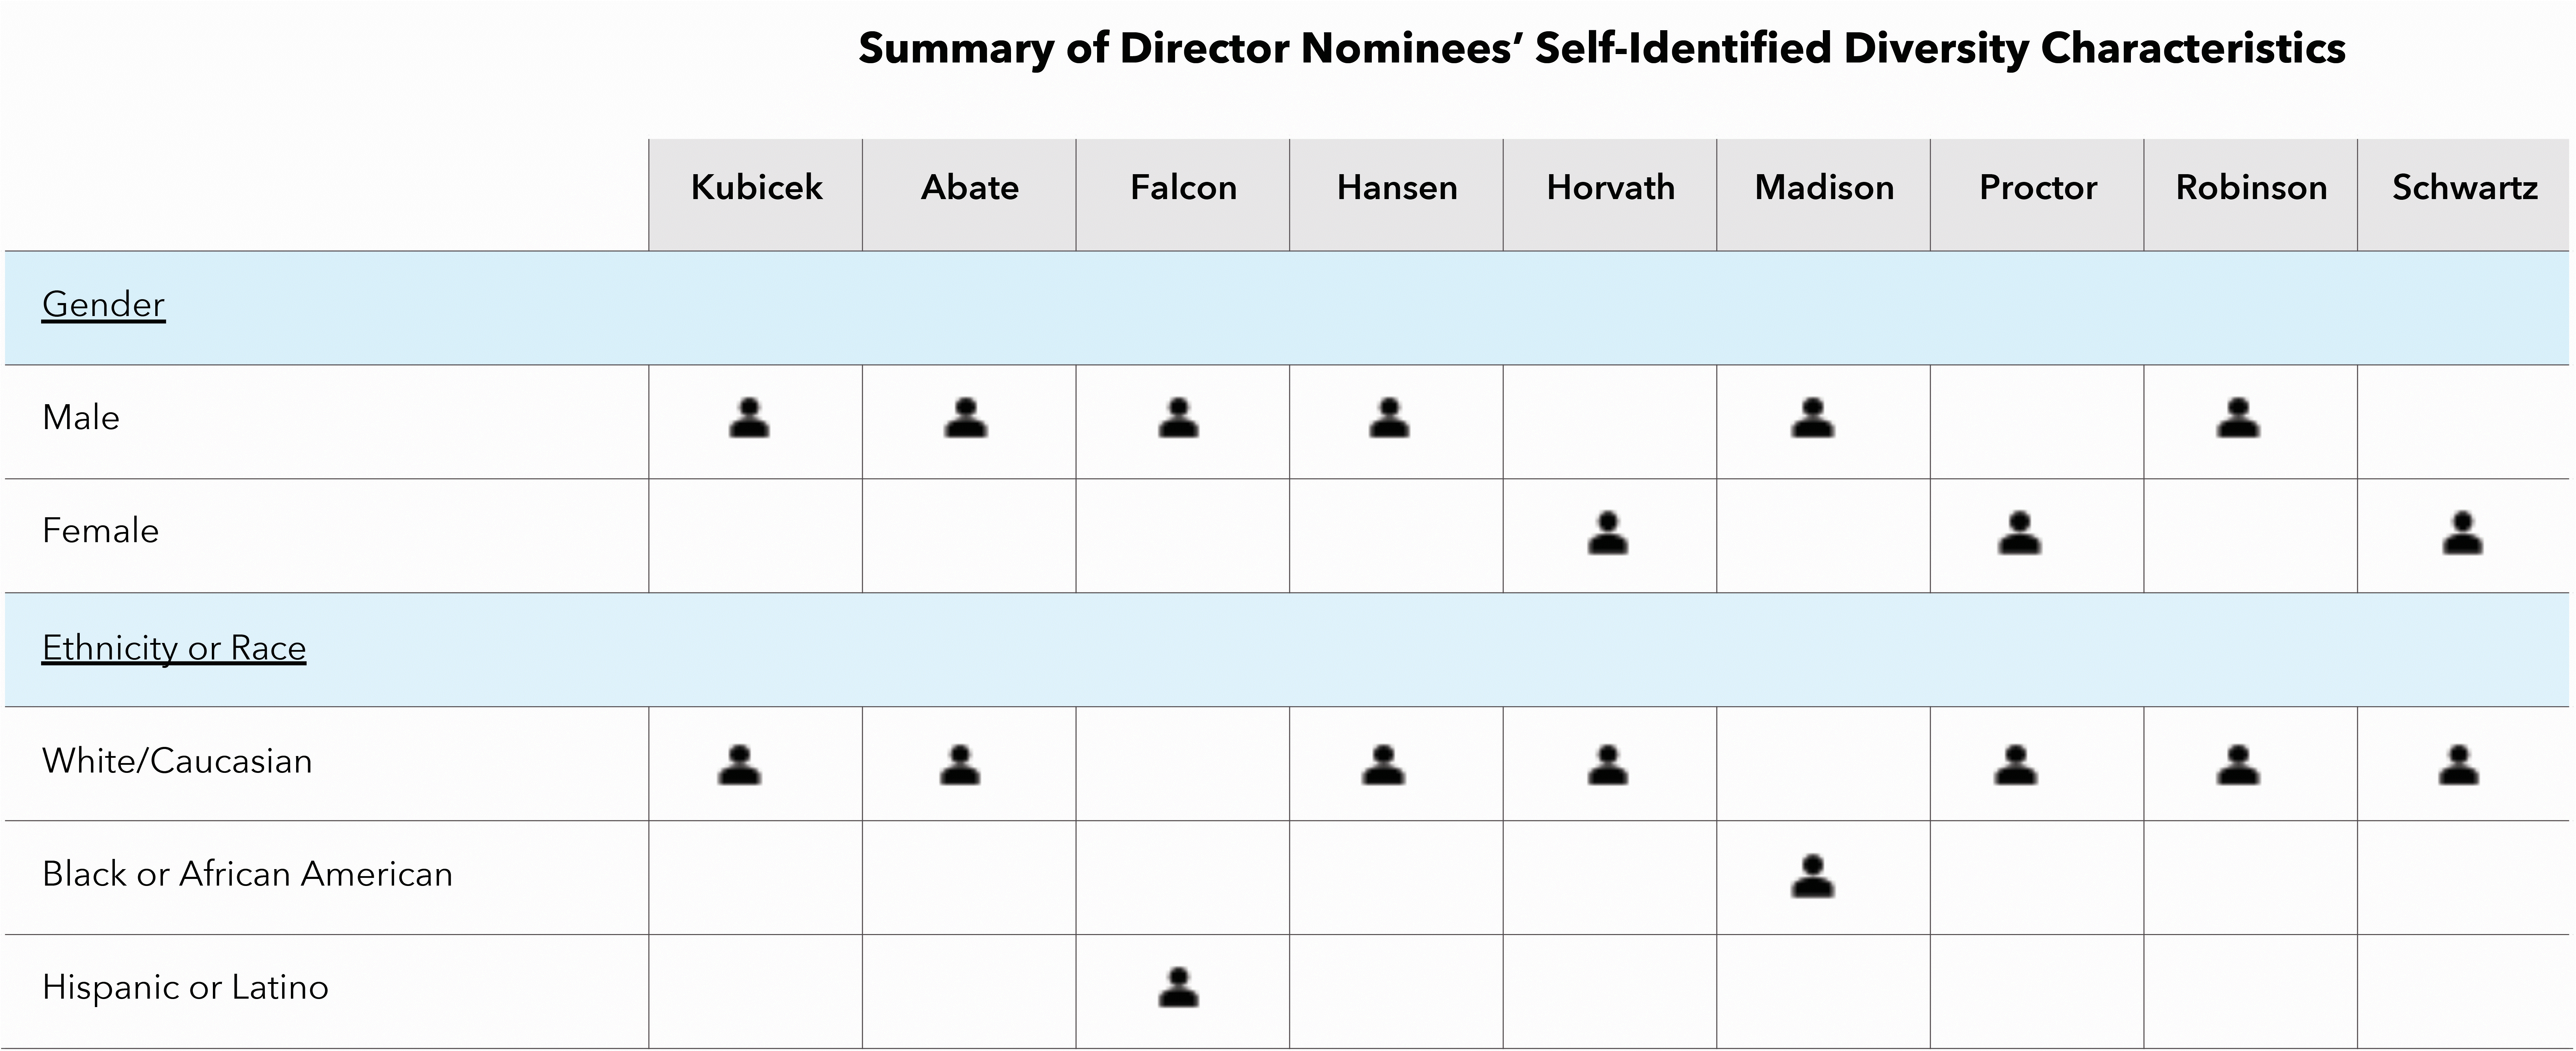Click Abate's White/Caucasian person icon

point(960,765)
